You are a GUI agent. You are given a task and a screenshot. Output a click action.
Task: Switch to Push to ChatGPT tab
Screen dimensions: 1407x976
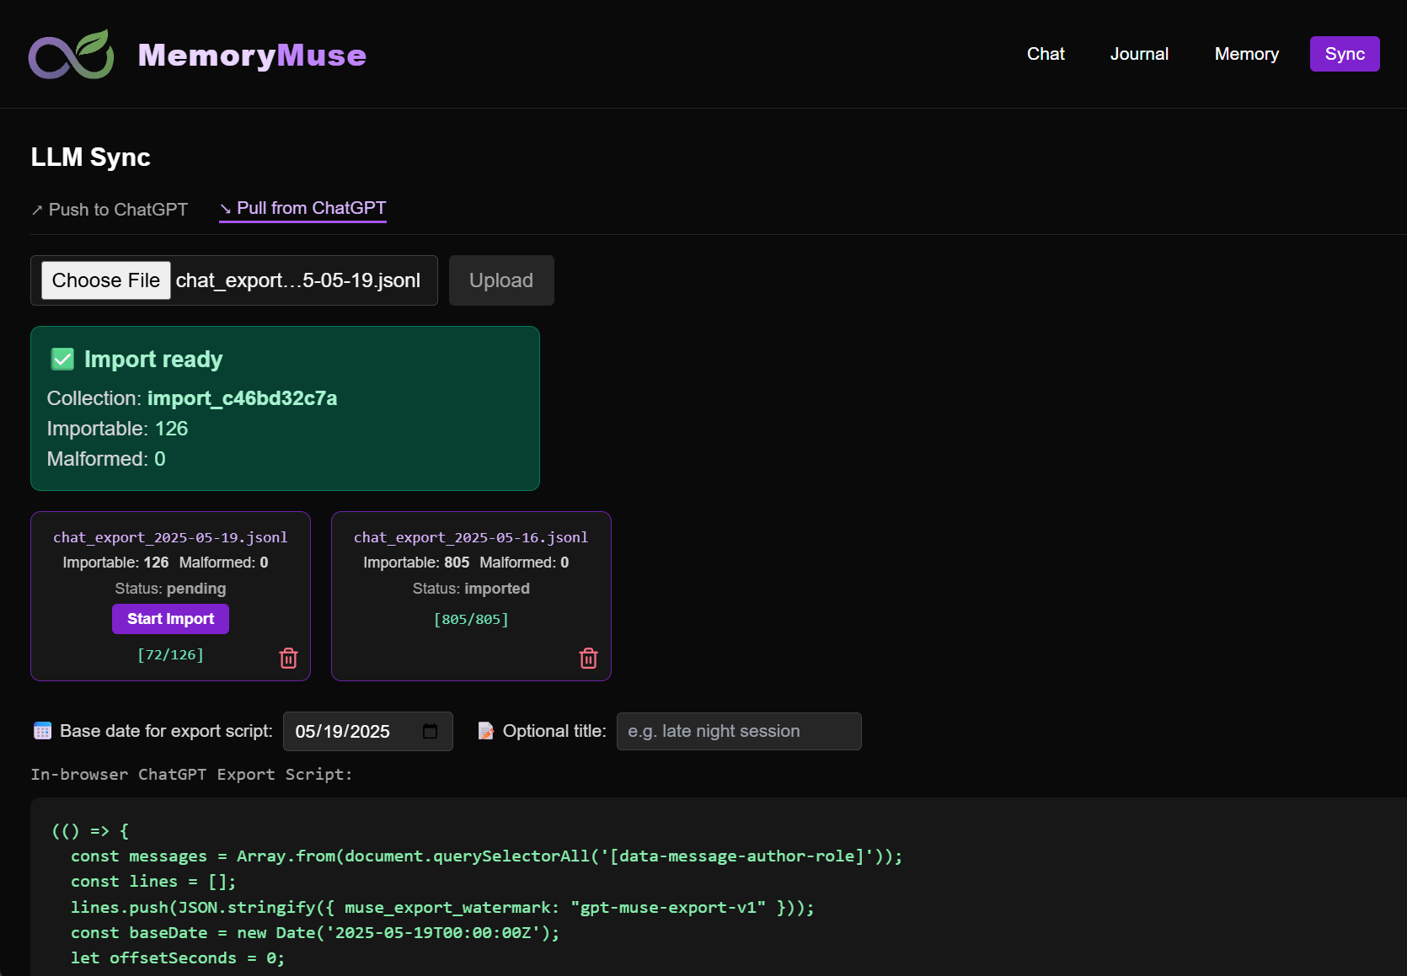(110, 210)
